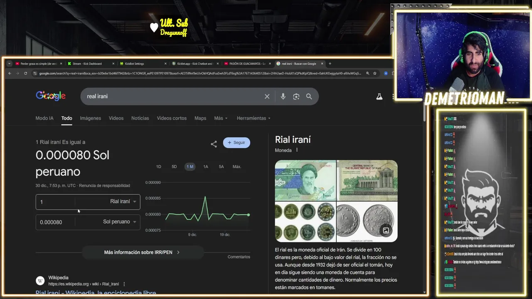
Task: Open more options next to Moneda
Action: tap(297, 150)
